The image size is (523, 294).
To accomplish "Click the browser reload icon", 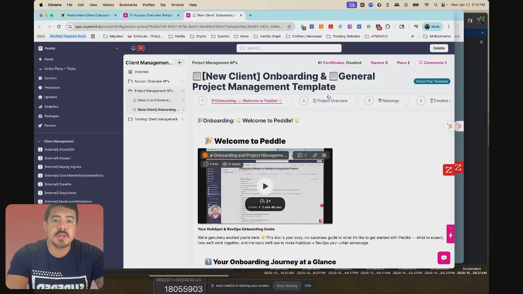I will click(x=58, y=27).
